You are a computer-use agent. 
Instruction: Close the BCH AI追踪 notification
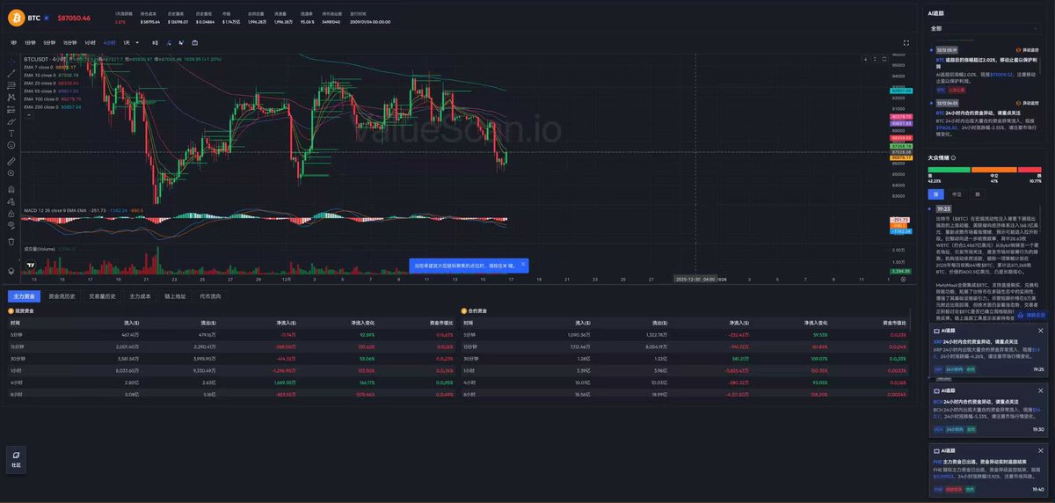pyautogui.click(x=1041, y=389)
